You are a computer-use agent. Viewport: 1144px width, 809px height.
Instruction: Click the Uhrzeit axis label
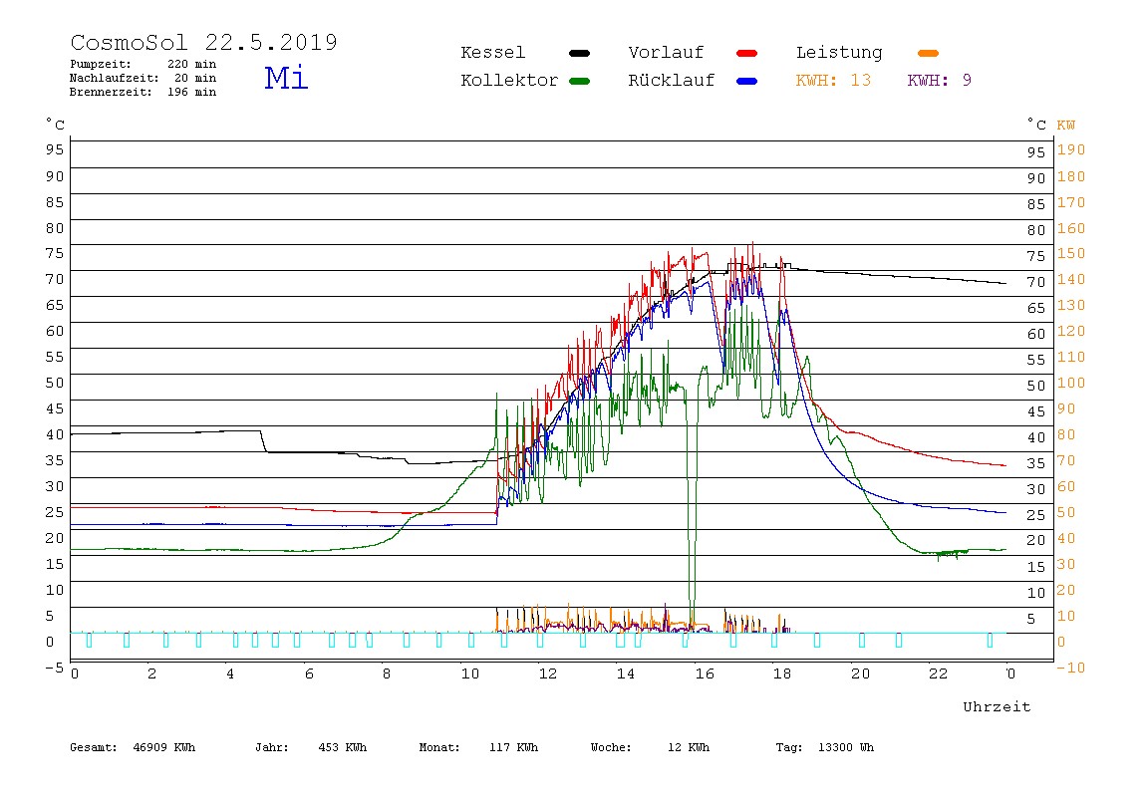997,706
